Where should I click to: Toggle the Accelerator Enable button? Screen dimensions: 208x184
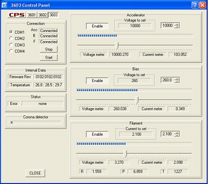(x=97, y=26)
